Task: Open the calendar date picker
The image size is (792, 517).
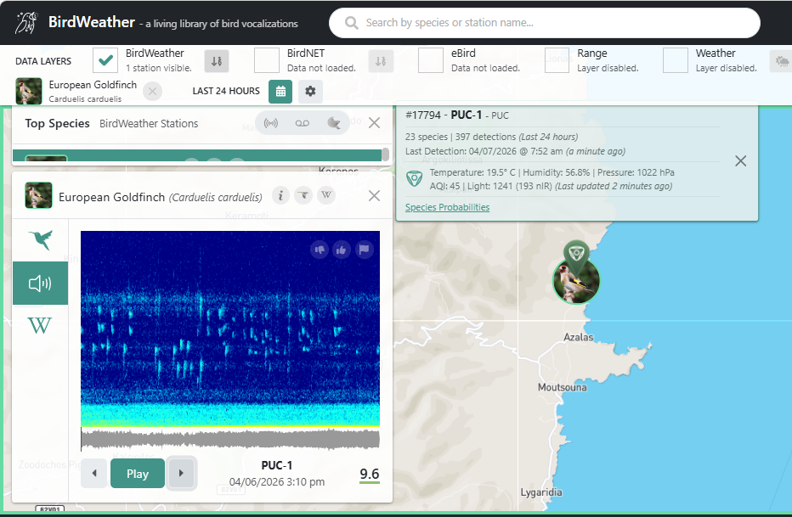Action: (280, 92)
